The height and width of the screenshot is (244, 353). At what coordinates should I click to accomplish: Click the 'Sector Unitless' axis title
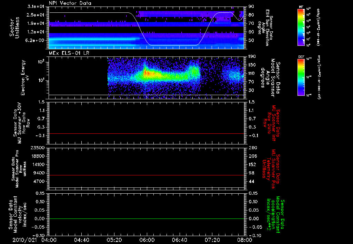(x=14, y=28)
